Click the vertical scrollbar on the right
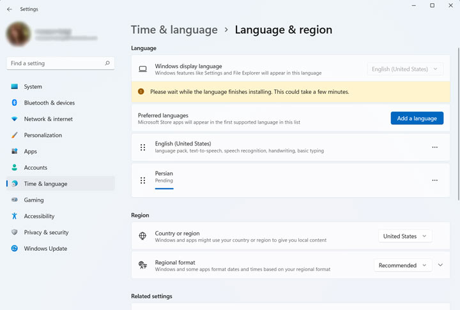Viewport: 460px width, 310px height. click(x=458, y=124)
